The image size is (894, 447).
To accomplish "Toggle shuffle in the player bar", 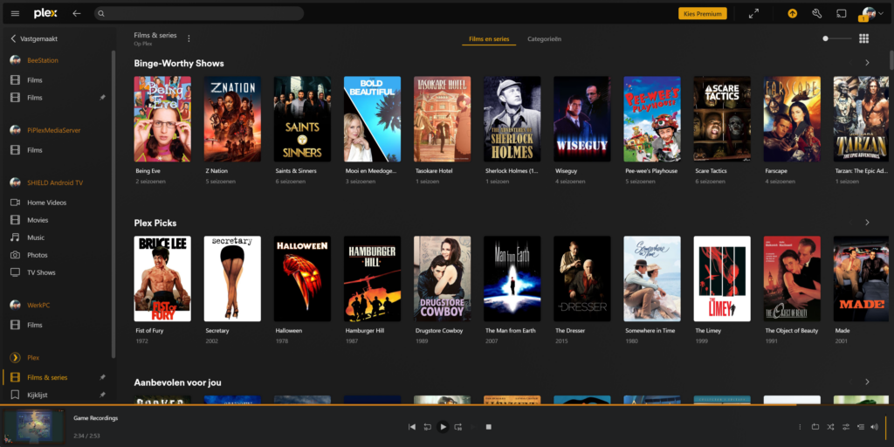I will pyautogui.click(x=830, y=427).
